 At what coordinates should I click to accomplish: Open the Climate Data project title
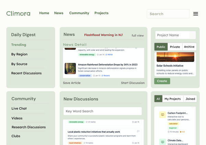point(175,141)
